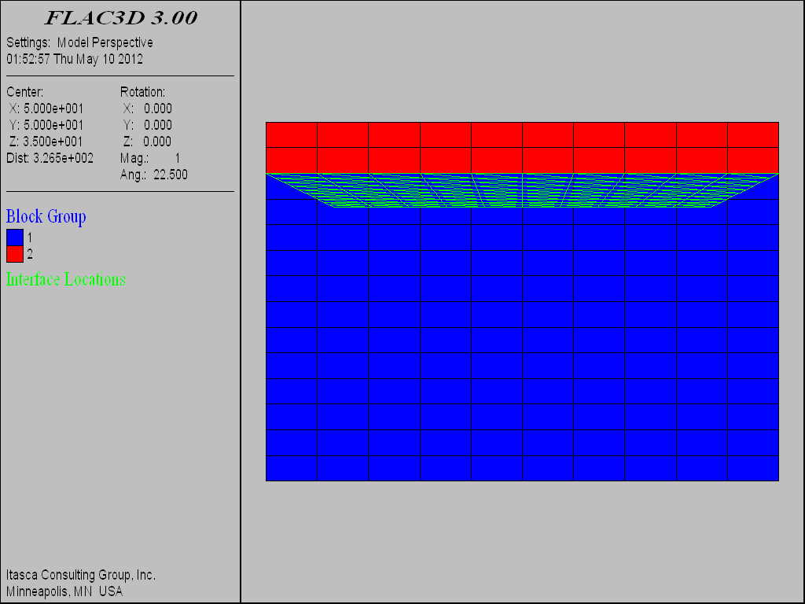Click the red Block Group 2 swatch
This screenshot has width=805, height=604.
[14, 254]
